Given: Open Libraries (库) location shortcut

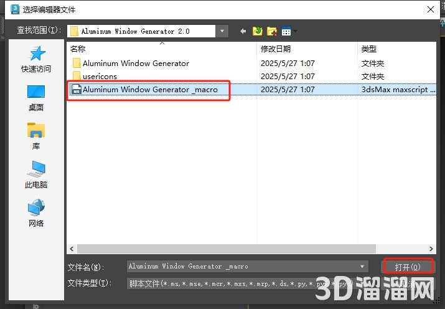Looking at the screenshot, I should [x=36, y=136].
